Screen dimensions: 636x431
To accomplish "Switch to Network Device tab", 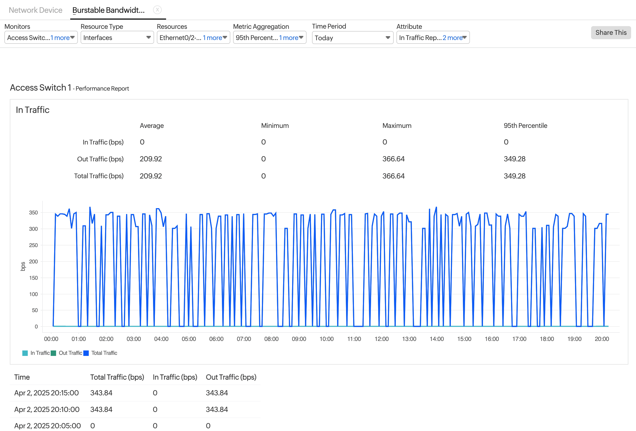I will [35, 10].
